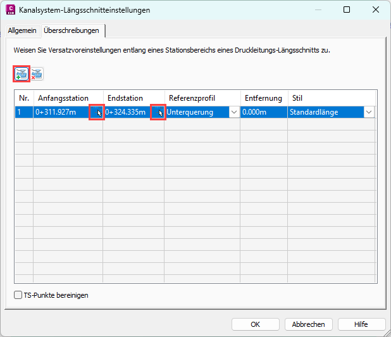Select the Überschreibungen tab
Image resolution: width=391 pixels, height=337 pixels.
[71, 30]
